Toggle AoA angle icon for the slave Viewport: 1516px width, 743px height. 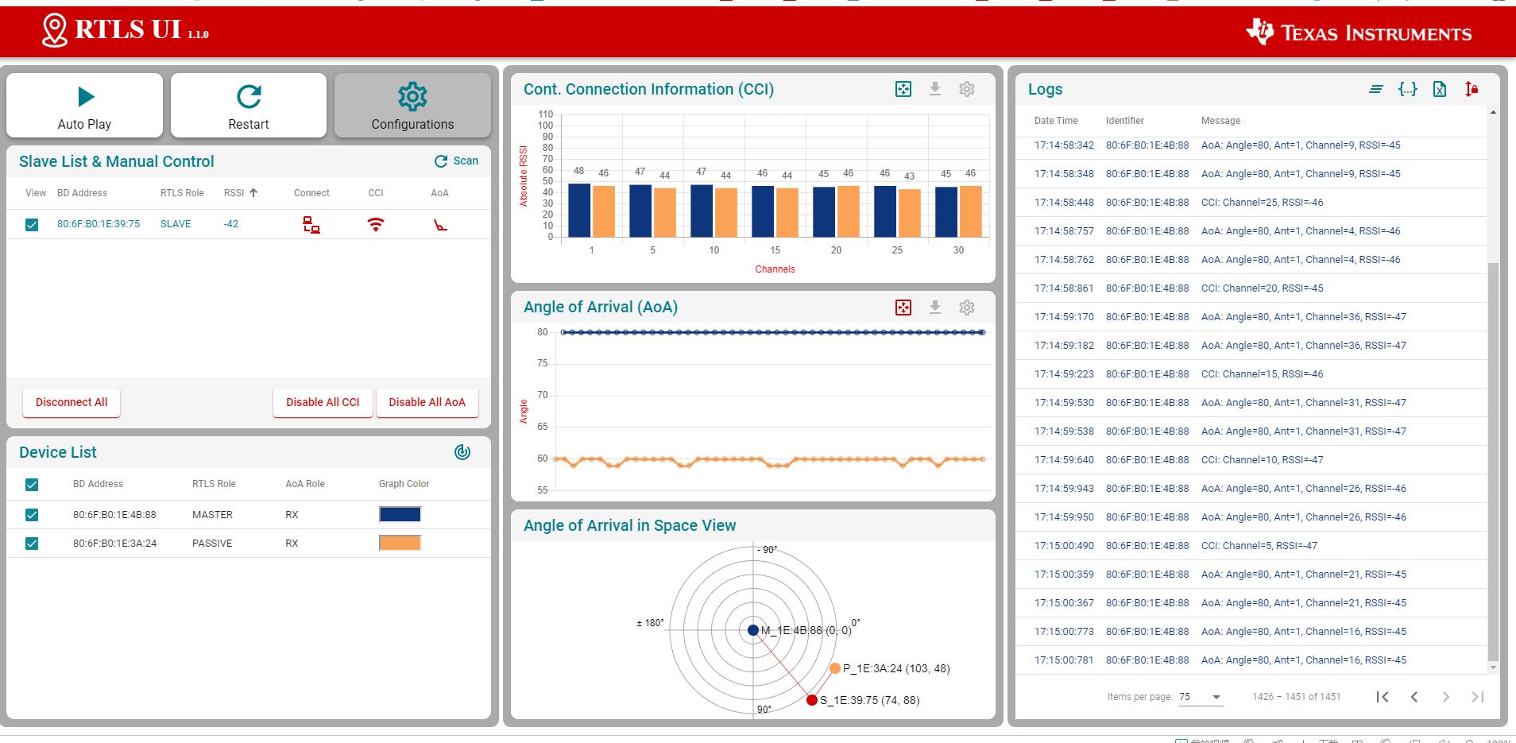pos(440,225)
